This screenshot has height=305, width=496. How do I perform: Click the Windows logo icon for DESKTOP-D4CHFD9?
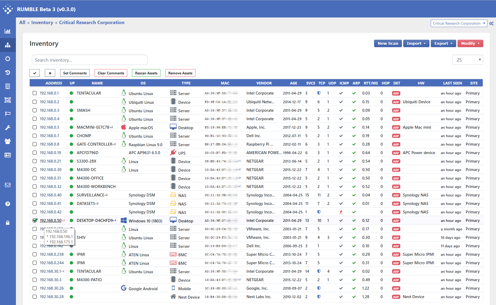(124, 220)
